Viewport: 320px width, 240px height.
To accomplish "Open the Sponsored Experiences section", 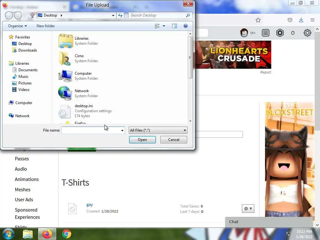I will (x=27, y=213).
